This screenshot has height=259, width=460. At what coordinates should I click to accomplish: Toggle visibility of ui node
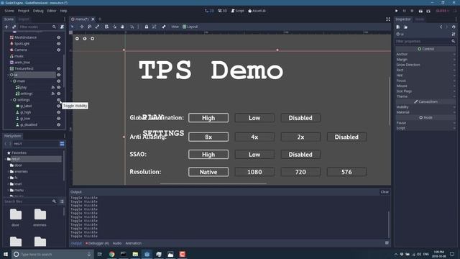(59, 75)
